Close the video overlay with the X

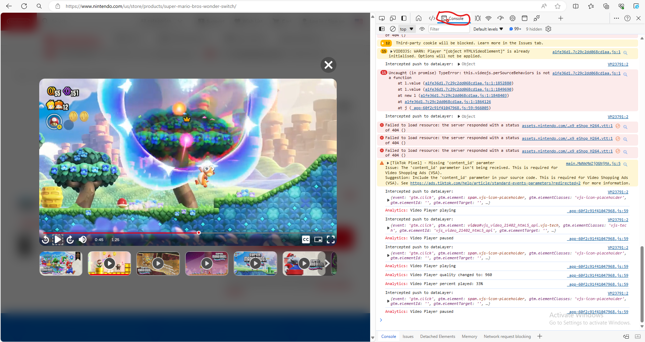pos(329,65)
